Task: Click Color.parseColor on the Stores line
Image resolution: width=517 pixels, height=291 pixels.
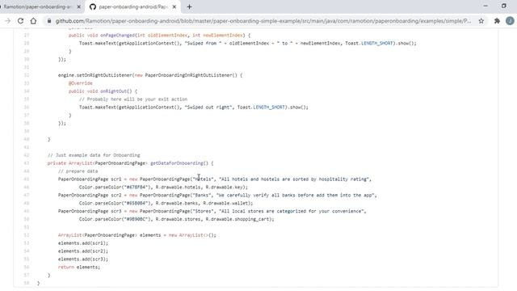Action: point(100,219)
